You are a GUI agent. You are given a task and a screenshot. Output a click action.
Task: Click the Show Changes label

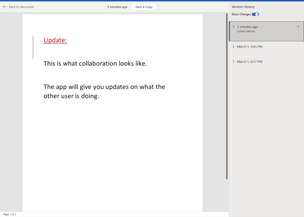[241, 14]
